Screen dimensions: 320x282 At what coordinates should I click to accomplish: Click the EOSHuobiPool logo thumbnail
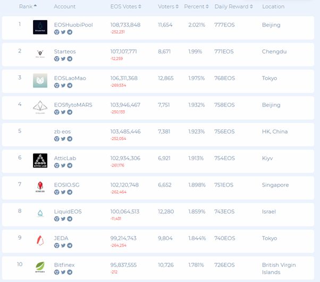click(x=40, y=27)
